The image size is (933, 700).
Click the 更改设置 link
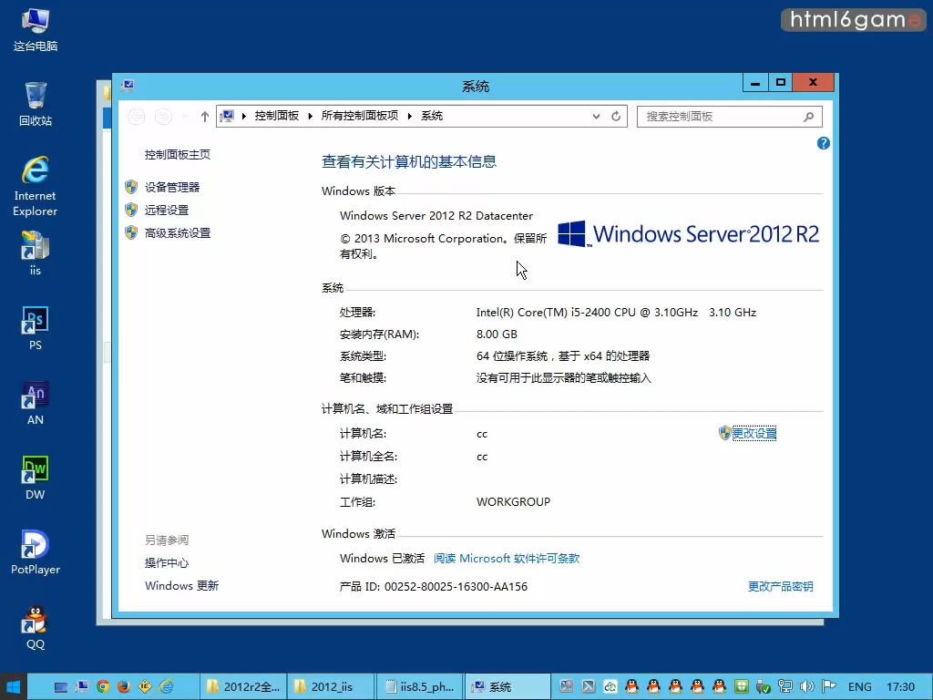754,433
